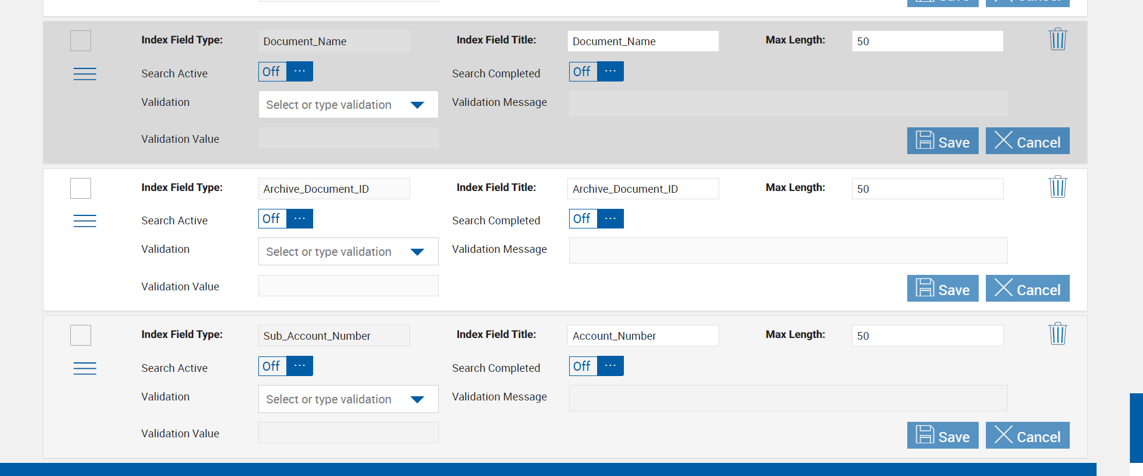Viewport: 1143px width, 476px height.
Task: Click drag handle for Document_Name row
Action: pos(85,74)
